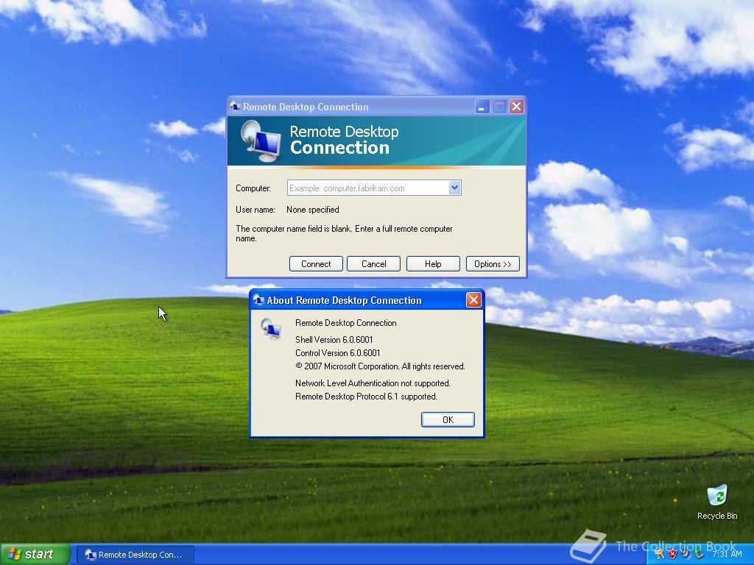The image size is (754, 565).
Task: Click the About dialog title bar icon
Action: point(258,300)
